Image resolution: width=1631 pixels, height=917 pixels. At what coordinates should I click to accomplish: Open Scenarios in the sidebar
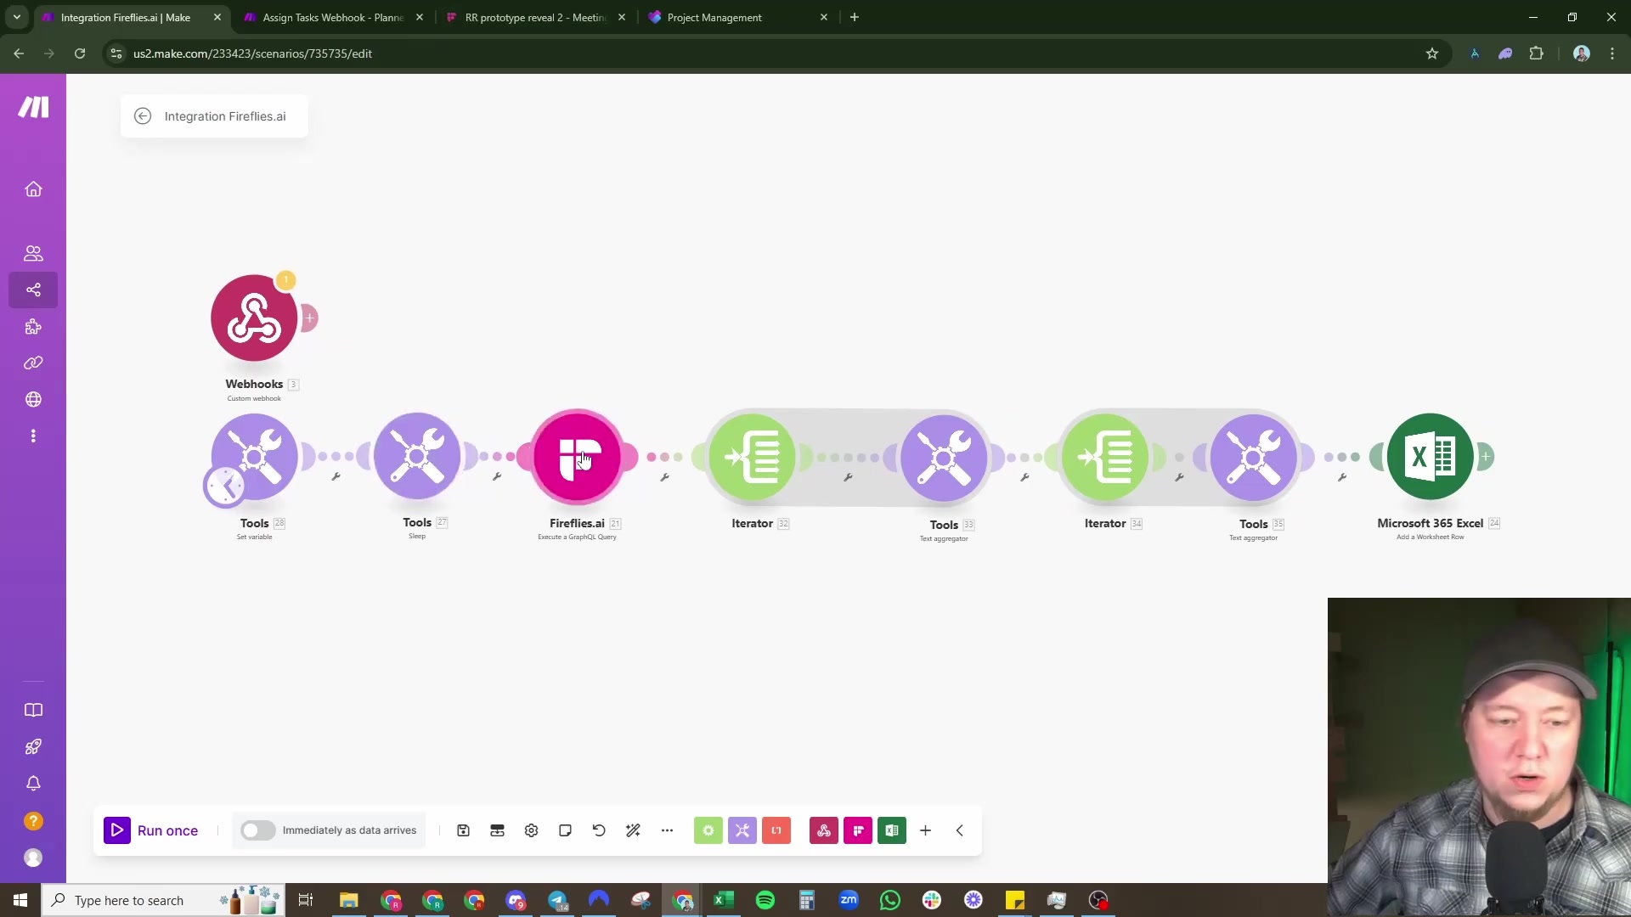click(x=33, y=290)
